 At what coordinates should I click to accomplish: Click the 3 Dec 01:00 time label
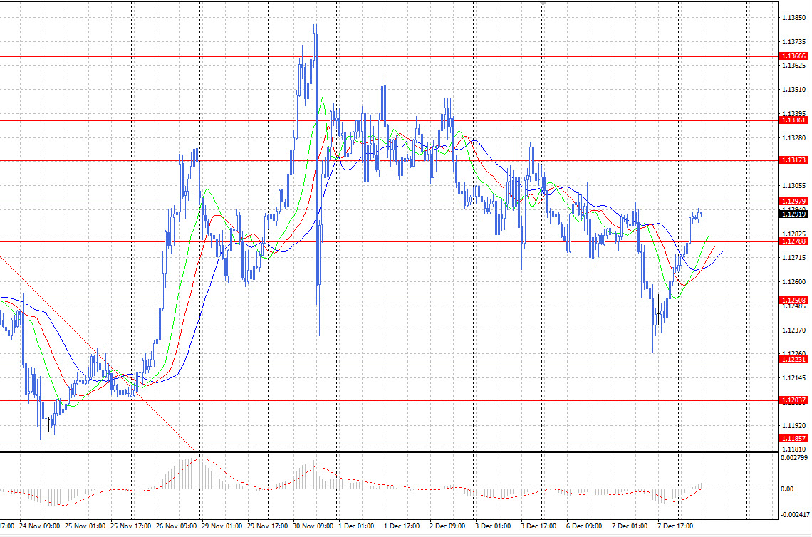point(493,526)
